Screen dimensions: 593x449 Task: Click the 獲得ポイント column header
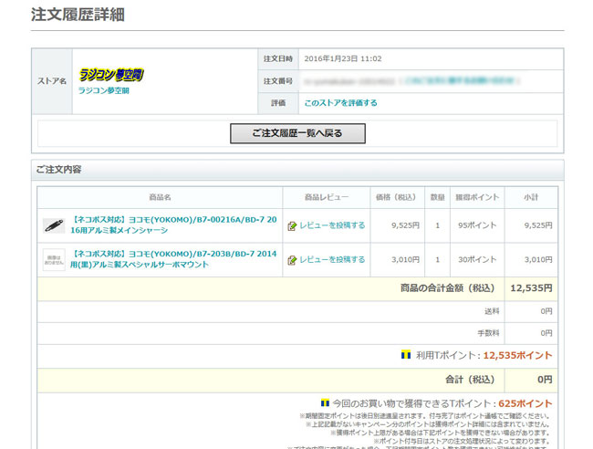pos(477,197)
